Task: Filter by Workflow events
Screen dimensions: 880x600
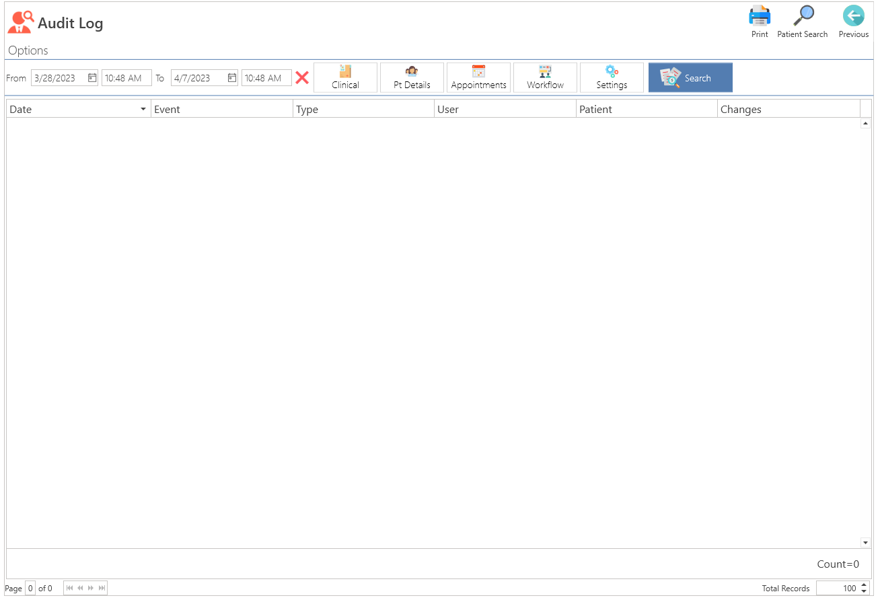Action: (545, 77)
